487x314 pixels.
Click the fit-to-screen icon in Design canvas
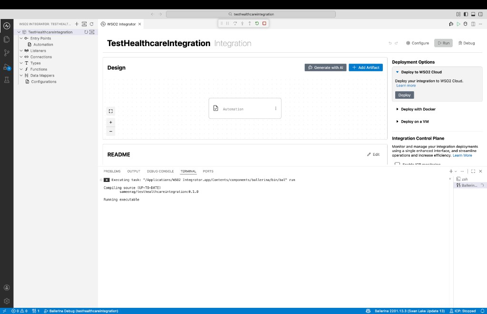coord(110,111)
